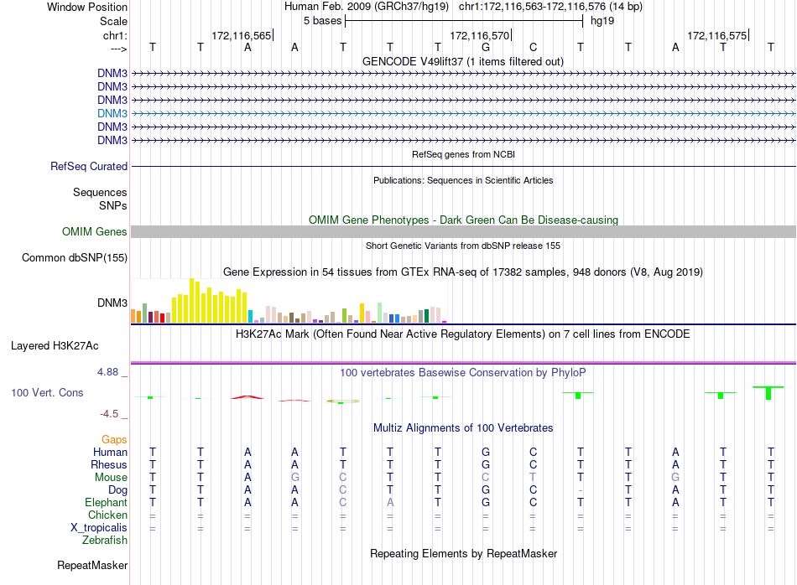
Task: Click ruler coordinate "172,116,575"
Action: pyautogui.click(x=717, y=35)
